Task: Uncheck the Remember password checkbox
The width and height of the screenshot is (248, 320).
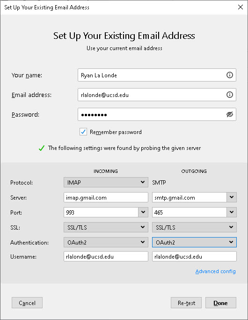Action: pyautogui.click(x=83, y=132)
